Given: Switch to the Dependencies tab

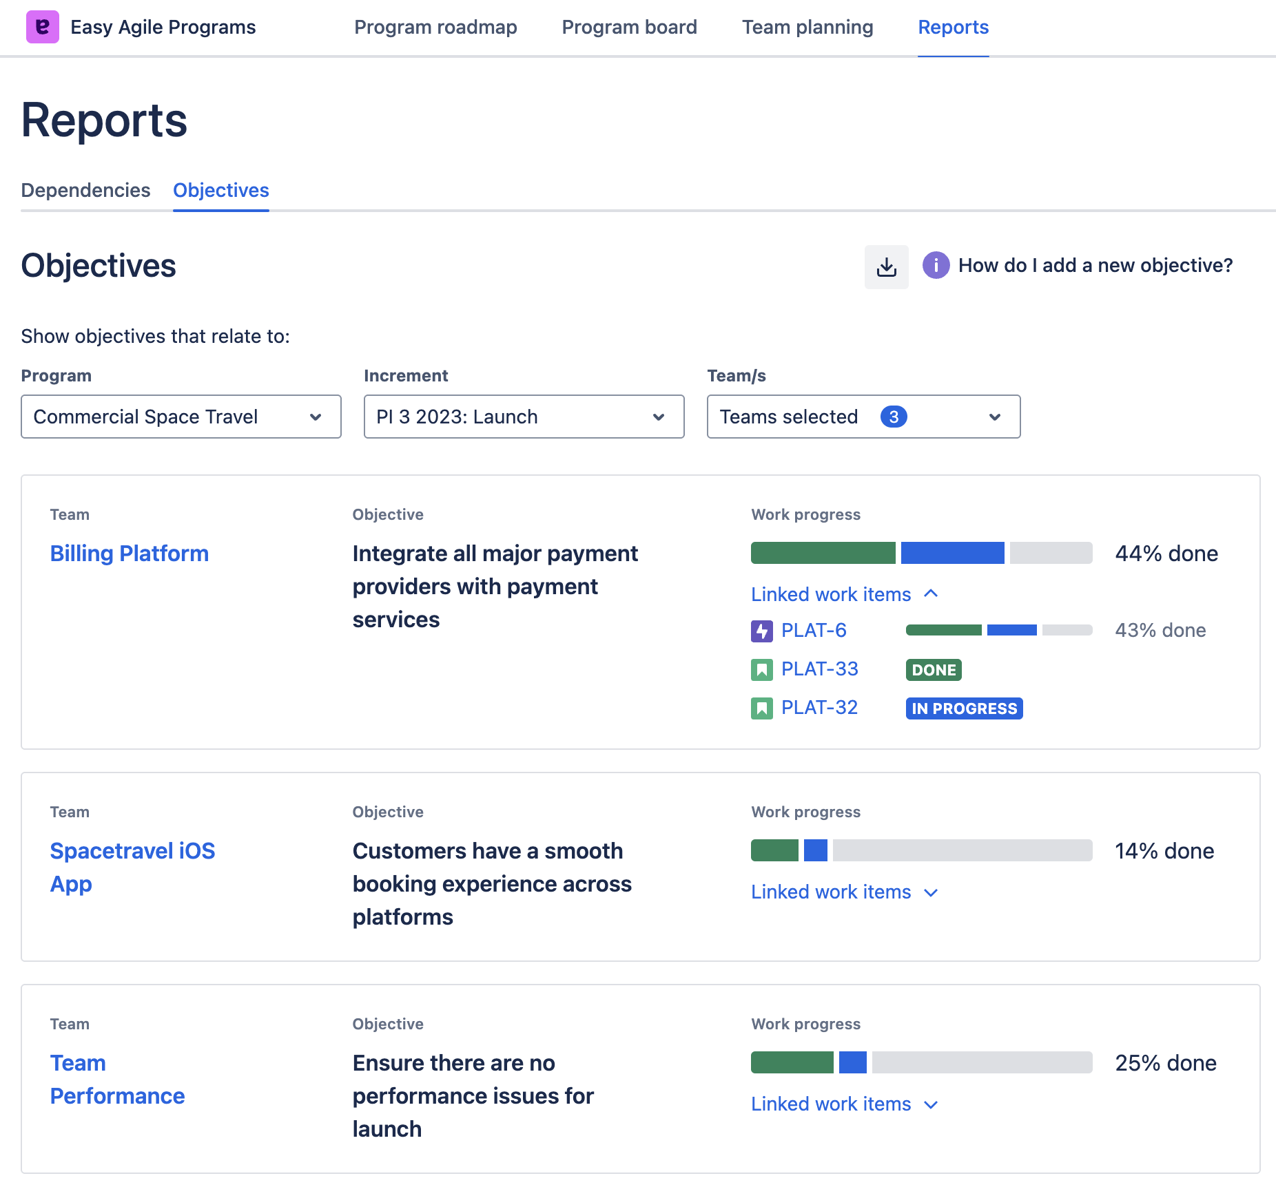Looking at the screenshot, I should coord(85,190).
